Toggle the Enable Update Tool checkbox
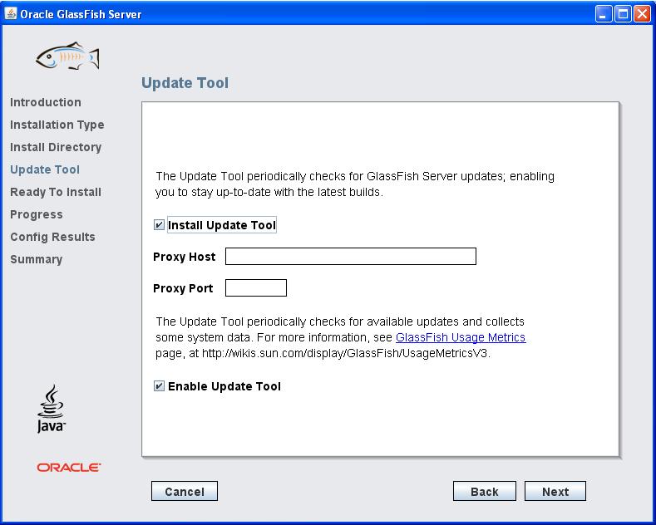656x525 pixels. (x=159, y=386)
